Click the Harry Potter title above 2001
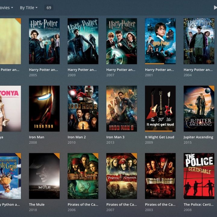217x217 pixels. 159,70
